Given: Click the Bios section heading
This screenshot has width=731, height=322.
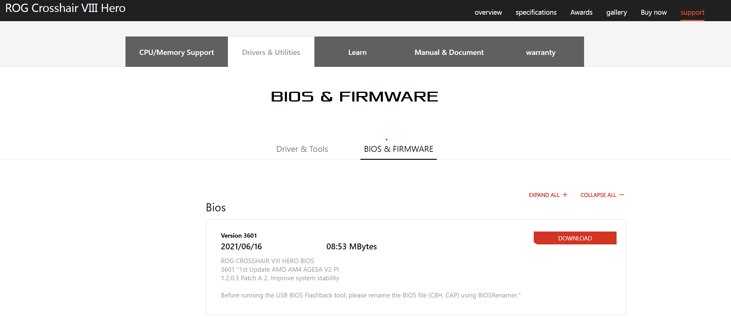Looking at the screenshot, I should (216, 208).
